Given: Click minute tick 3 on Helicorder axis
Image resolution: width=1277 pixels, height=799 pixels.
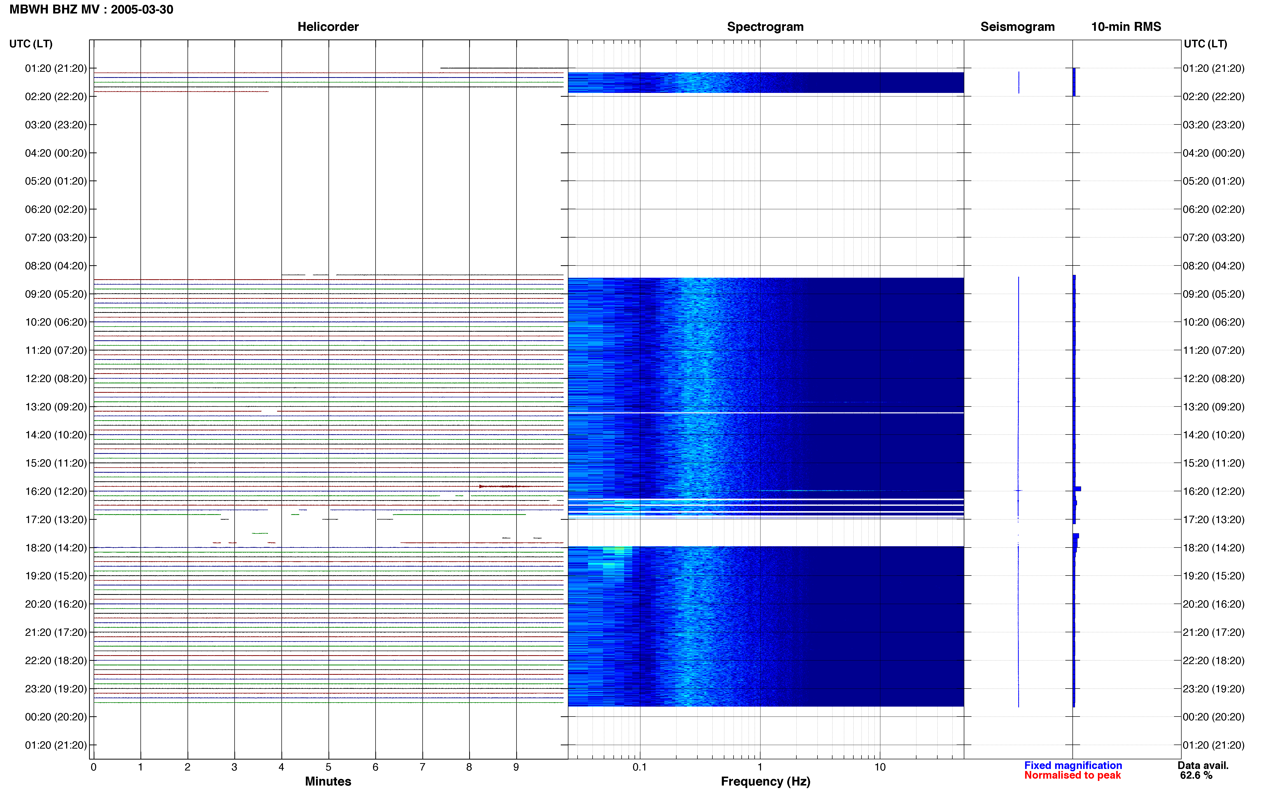Looking at the screenshot, I should pyautogui.click(x=235, y=767).
